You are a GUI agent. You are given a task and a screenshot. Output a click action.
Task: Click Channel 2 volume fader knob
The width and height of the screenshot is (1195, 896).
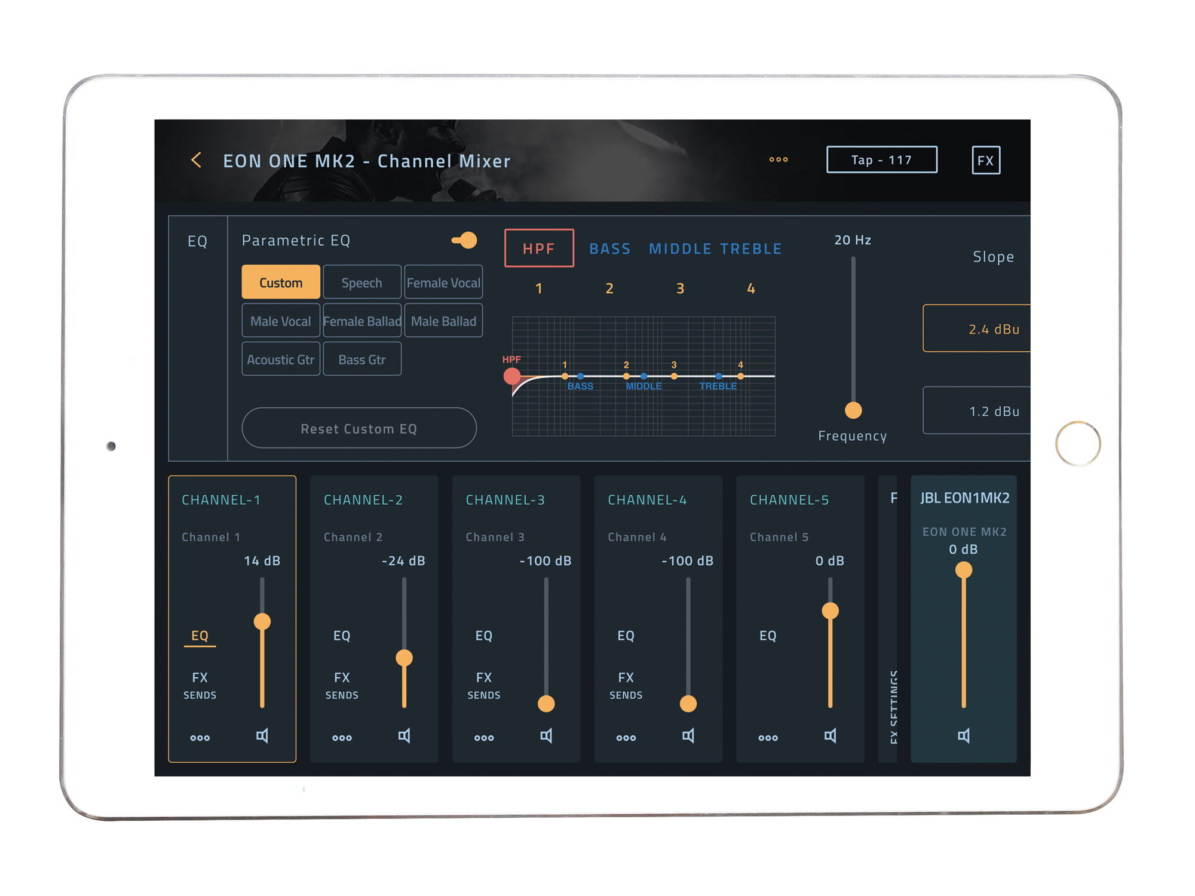(405, 658)
